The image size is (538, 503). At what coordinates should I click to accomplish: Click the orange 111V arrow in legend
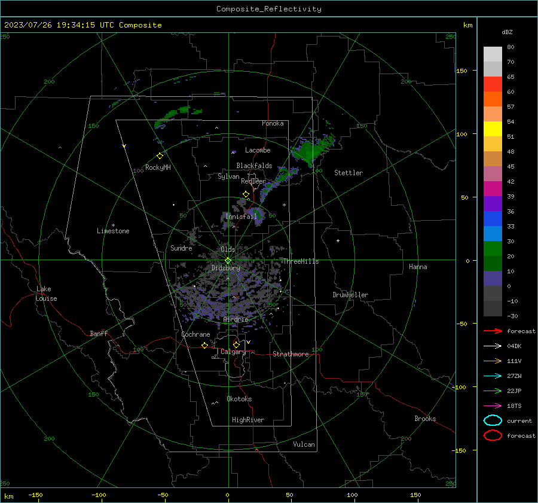[x=493, y=361]
